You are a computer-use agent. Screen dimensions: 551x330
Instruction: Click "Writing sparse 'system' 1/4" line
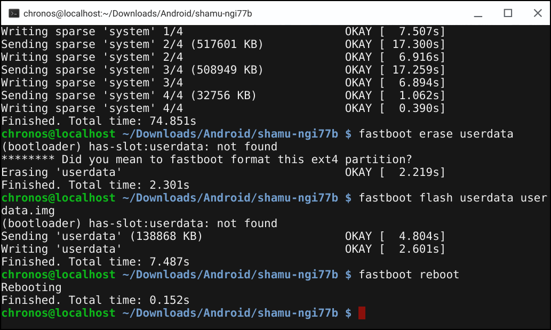point(92,31)
